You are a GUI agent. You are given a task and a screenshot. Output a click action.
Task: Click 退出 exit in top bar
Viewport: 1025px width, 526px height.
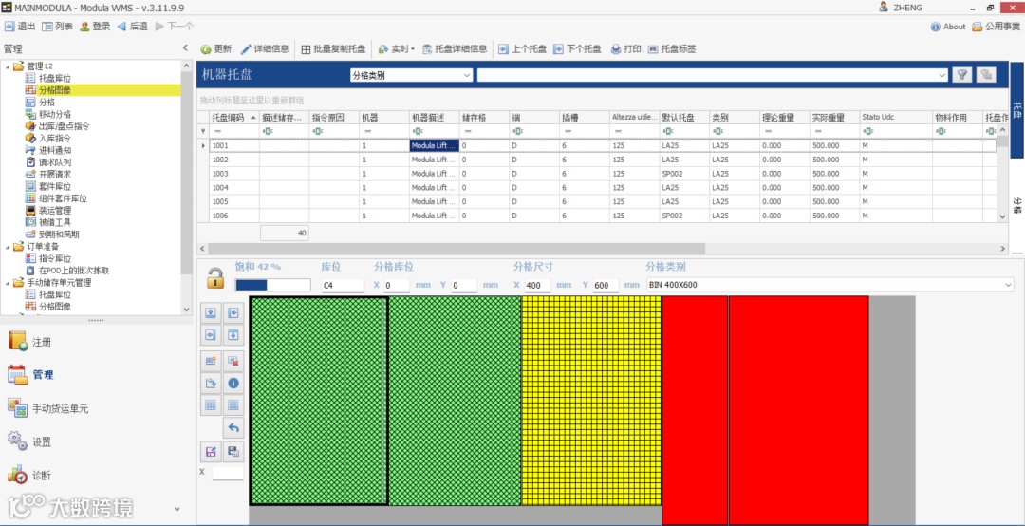coord(20,27)
